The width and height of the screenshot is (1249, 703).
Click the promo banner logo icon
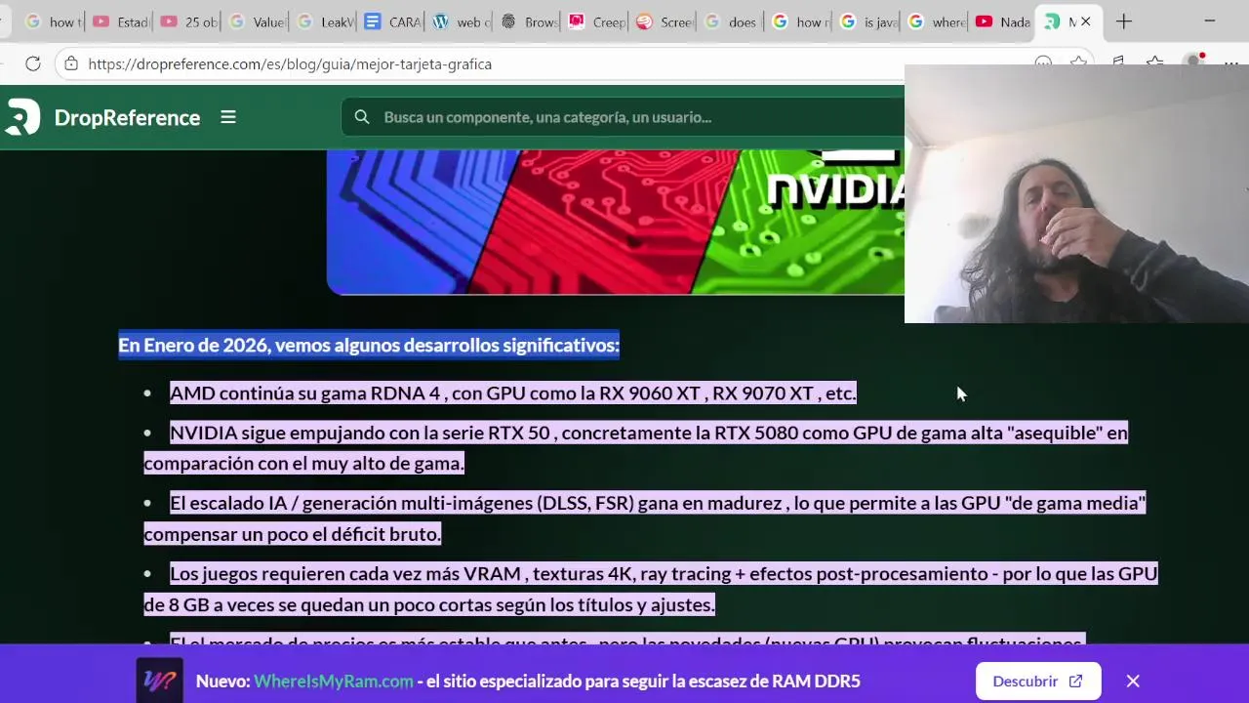159,681
